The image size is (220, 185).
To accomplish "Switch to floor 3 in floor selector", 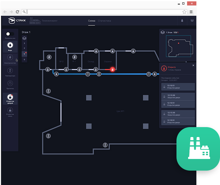I will (x=24, y=44).
